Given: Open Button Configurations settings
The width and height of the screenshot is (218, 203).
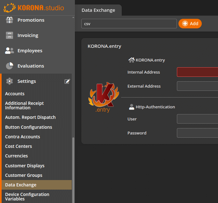Looking at the screenshot, I should click(x=28, y=127).
